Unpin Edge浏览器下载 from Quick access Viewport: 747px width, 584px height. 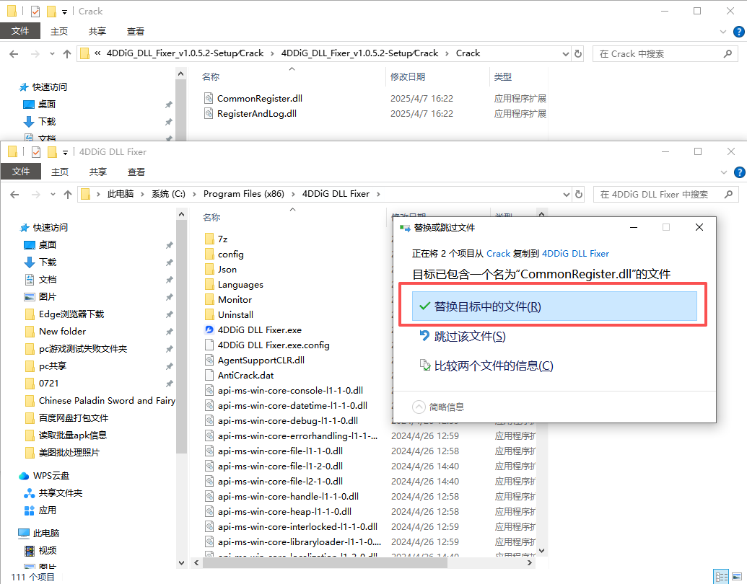[168, 314]
